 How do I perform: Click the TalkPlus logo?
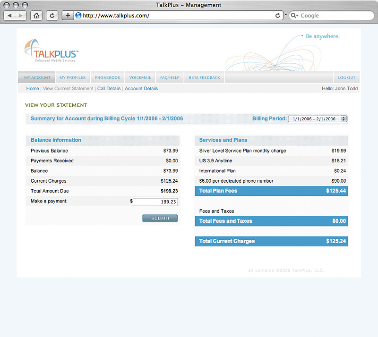pos(52,51)
